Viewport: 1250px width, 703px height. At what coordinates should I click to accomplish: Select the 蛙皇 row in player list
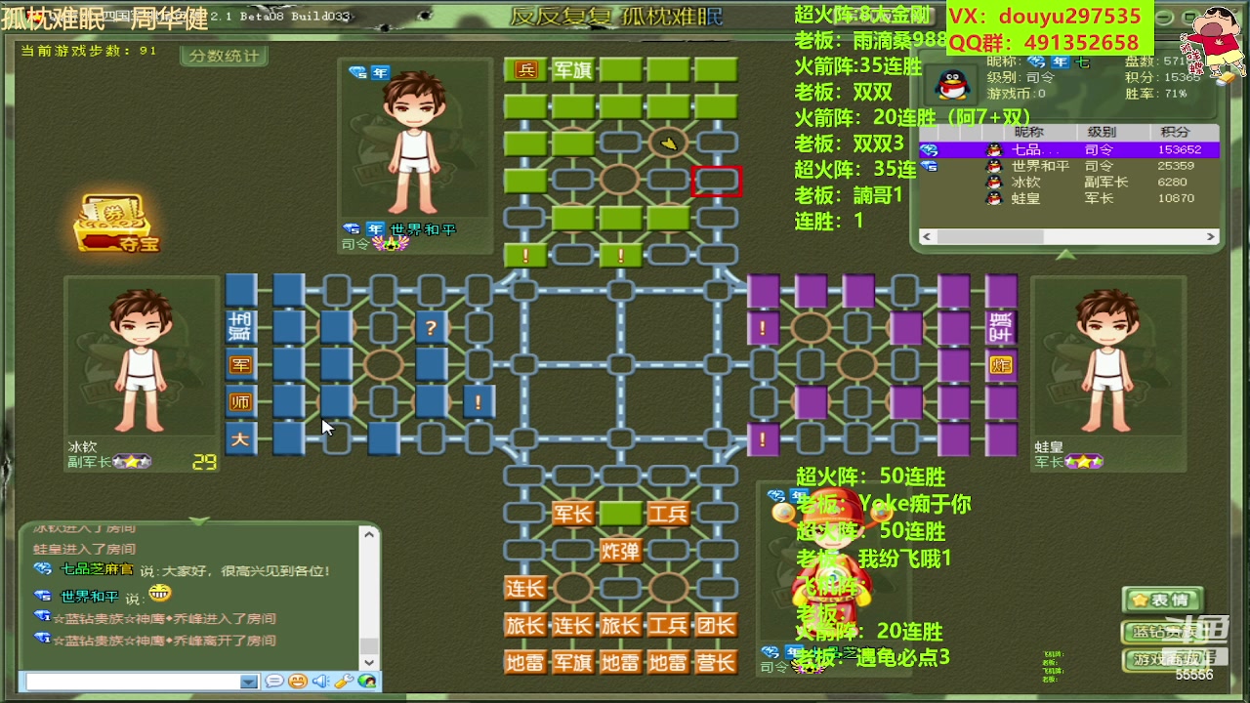[x=1068, y=198]
